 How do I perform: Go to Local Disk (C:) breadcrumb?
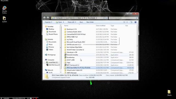coord(70,18)
